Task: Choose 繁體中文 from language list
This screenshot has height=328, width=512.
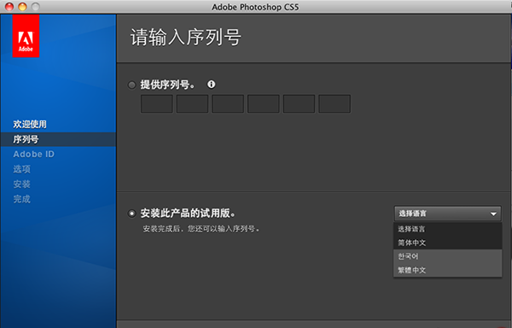Action: pyautogui.click(x=448, y=270)
